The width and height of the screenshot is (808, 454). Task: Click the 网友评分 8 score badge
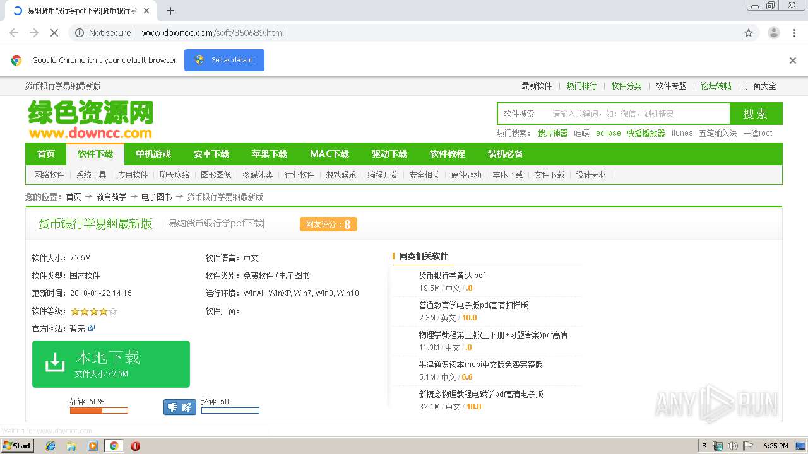[x=328, y=224]
